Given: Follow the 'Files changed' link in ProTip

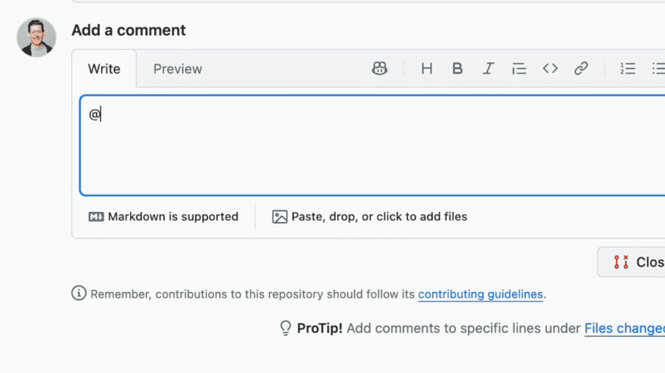Looking at the screenshot, I should (624, 328).
